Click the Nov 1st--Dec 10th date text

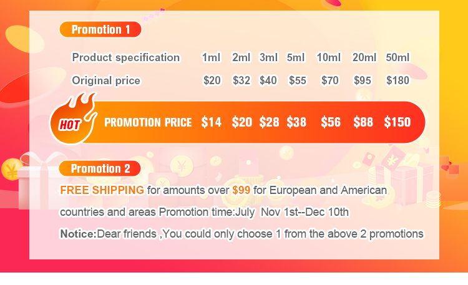tap(305, 212)
